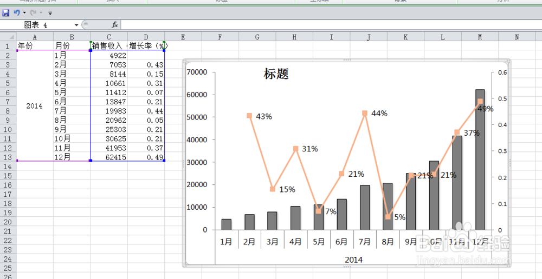Click growth rate cell 0.07
This screenshot has height=279, width=542.
pyautogui.click(x=146, y=92)
